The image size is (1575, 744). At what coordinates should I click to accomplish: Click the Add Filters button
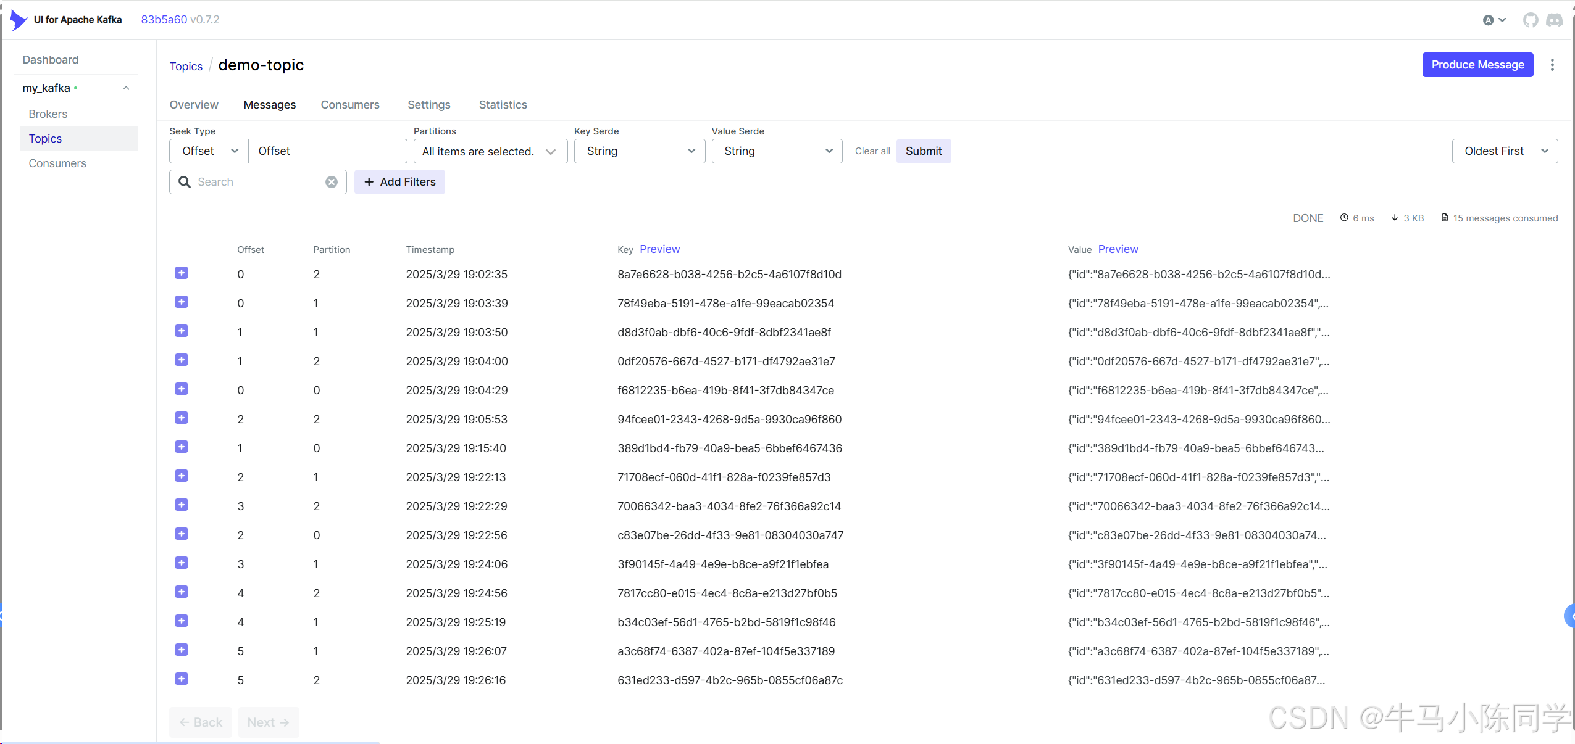tap(399, 182)
